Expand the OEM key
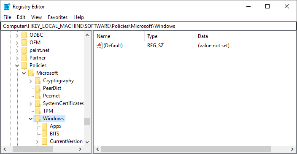 tap(17, 43)
